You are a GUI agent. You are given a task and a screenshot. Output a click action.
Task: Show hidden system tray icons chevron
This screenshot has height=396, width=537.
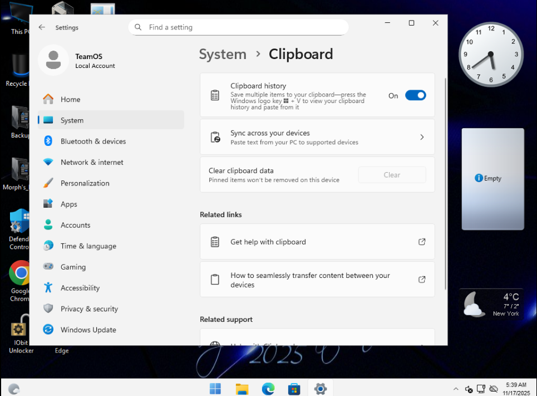point(456,389)
